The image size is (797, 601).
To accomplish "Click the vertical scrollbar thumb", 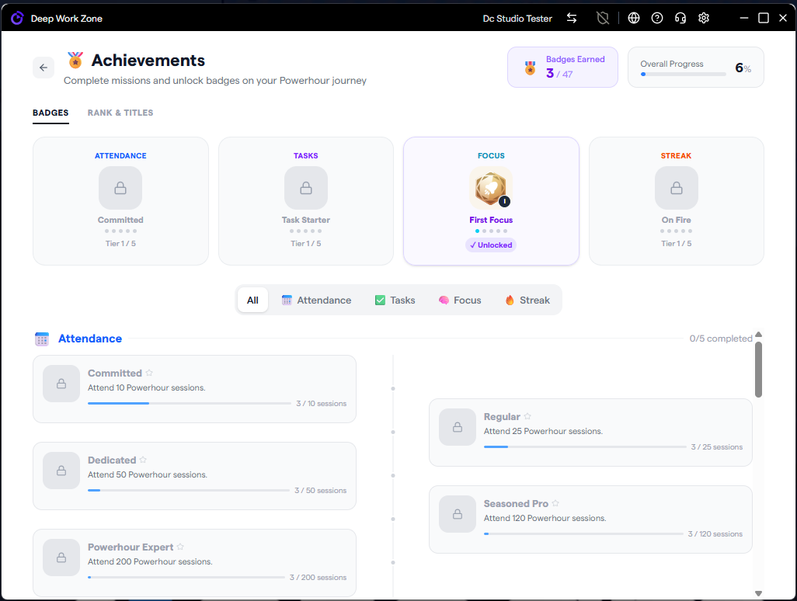I will click(758, 370).
